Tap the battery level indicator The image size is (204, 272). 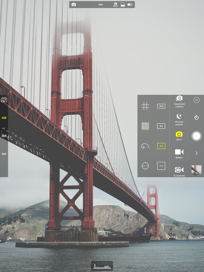(130, 4)
